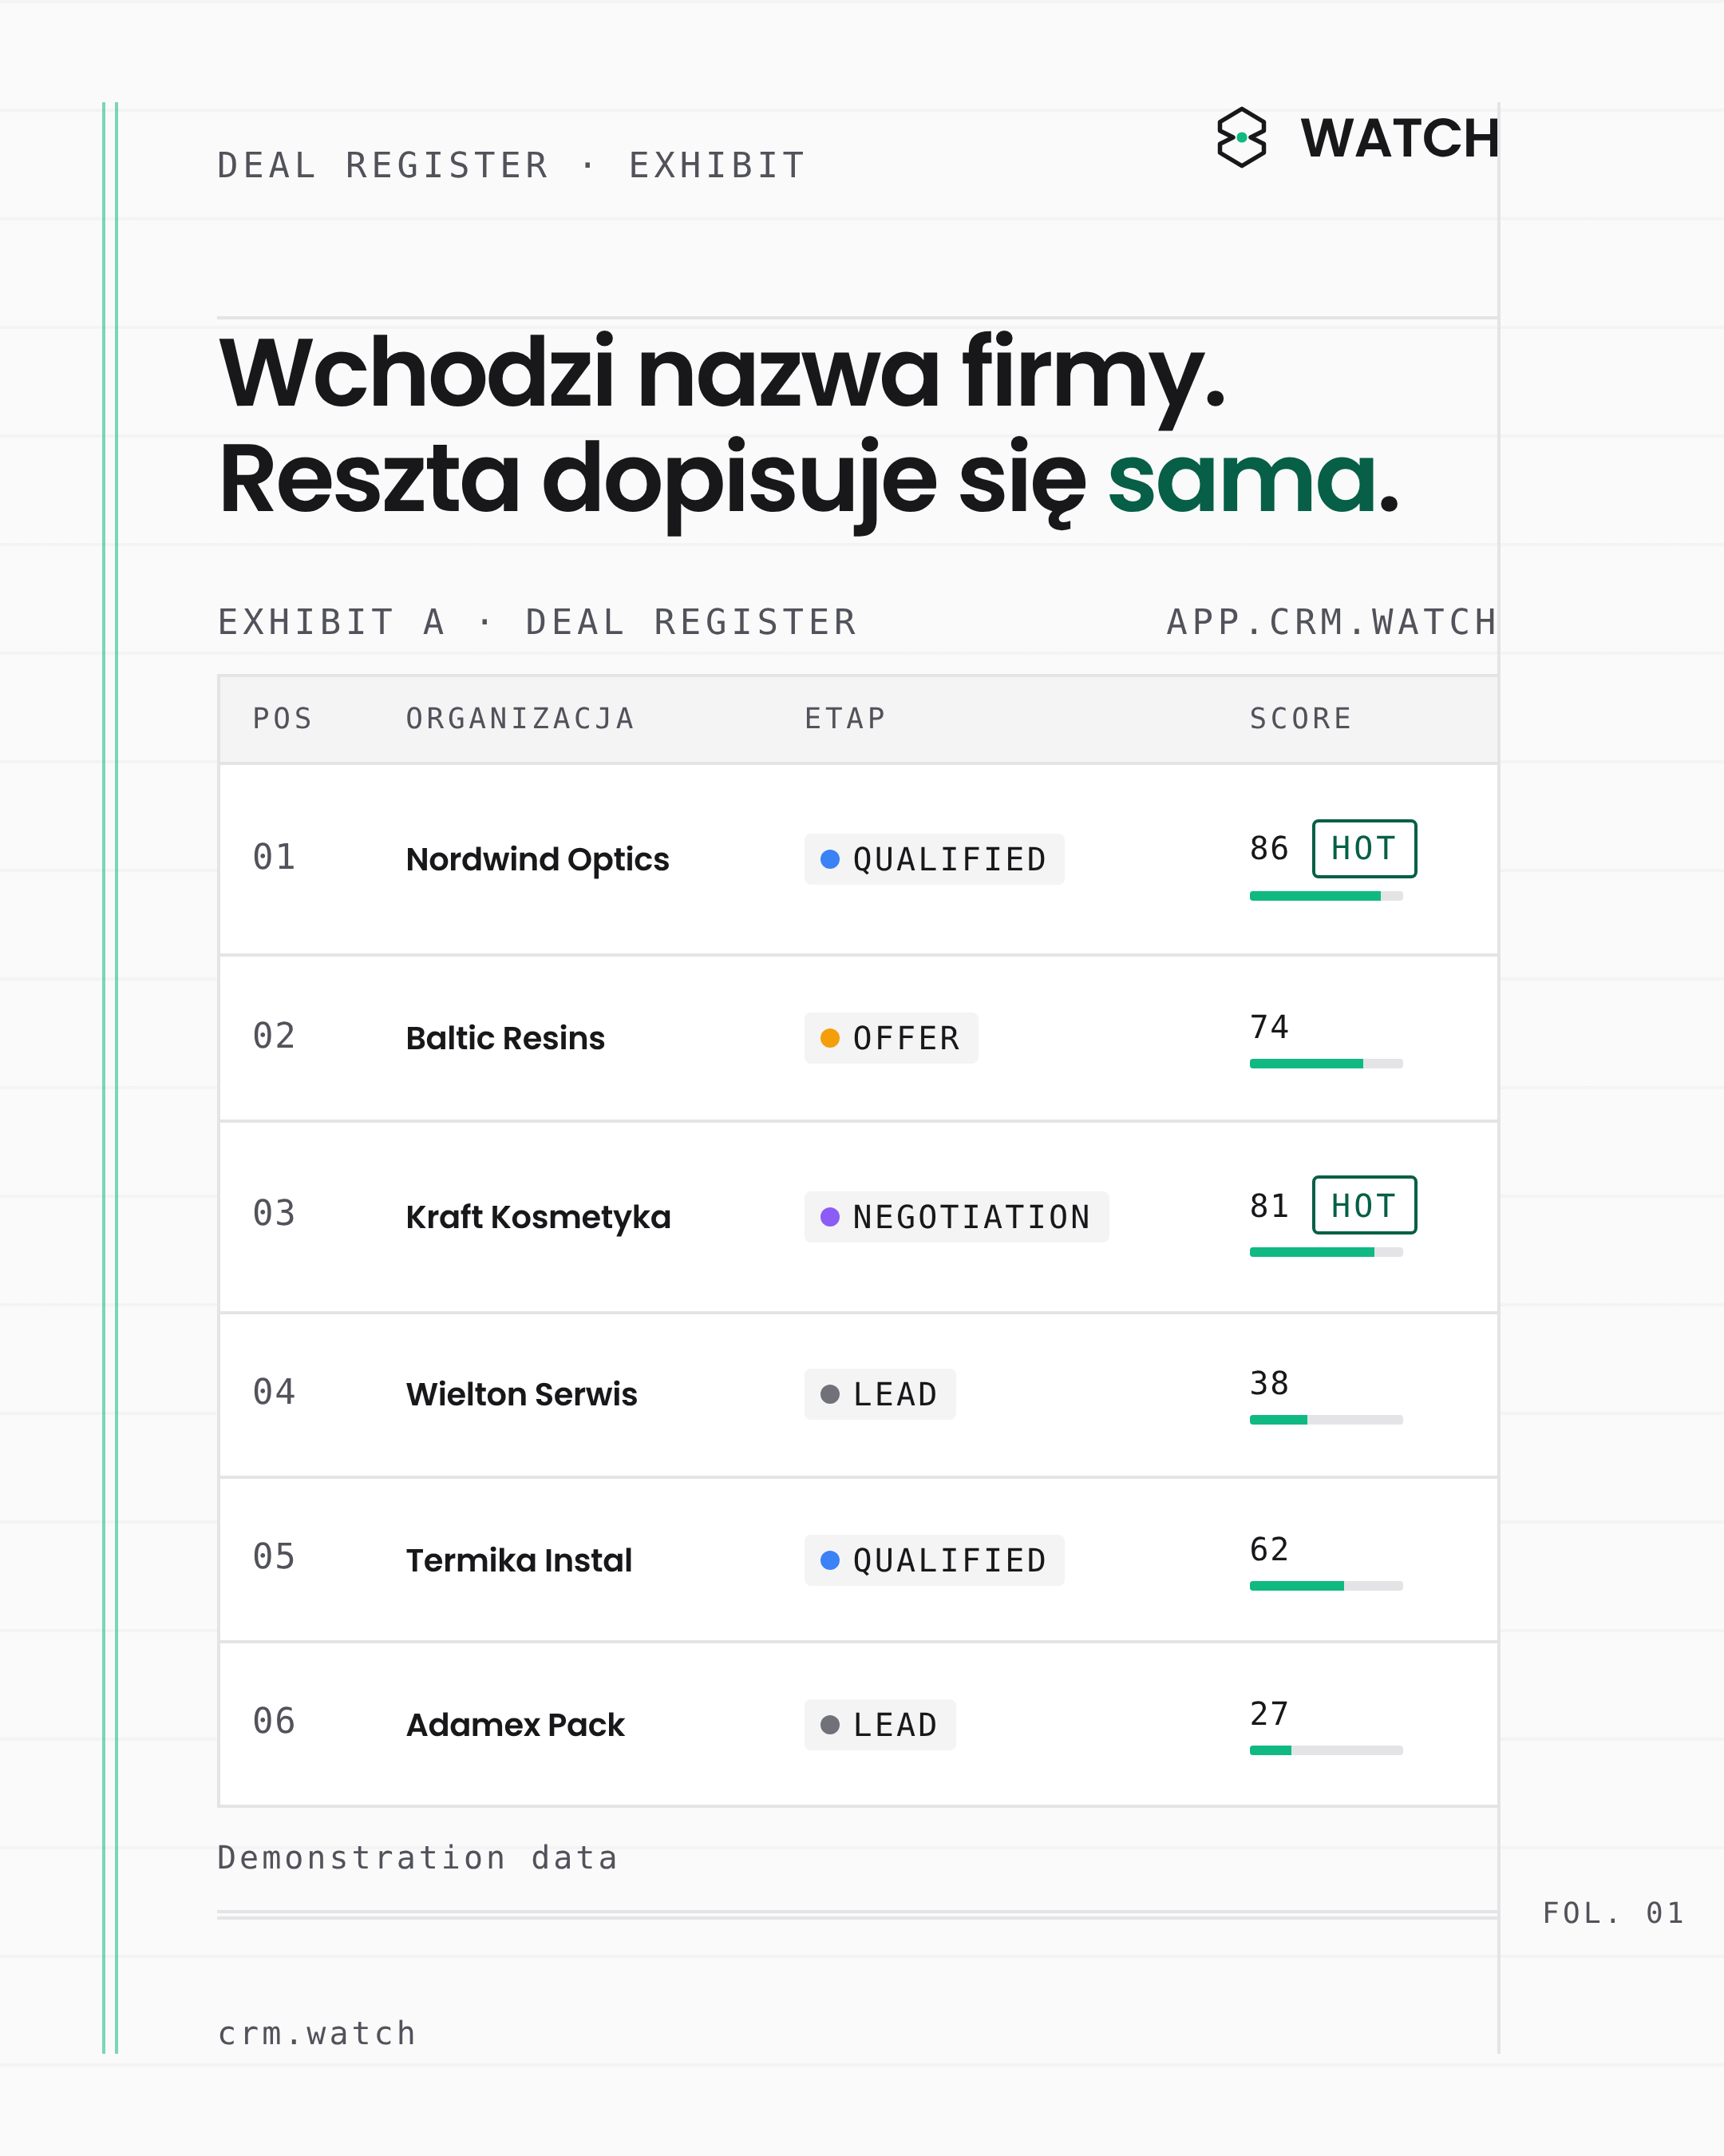Click the gray dot in Wielton Serwis' LEAD badge
The width and height of the screenshot is (1724, 2156).
(829, 1394)
